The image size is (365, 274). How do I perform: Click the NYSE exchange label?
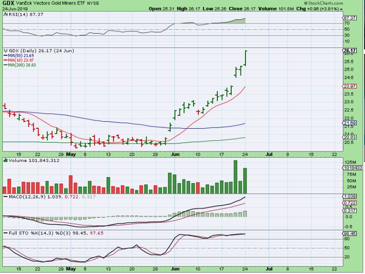93,3
